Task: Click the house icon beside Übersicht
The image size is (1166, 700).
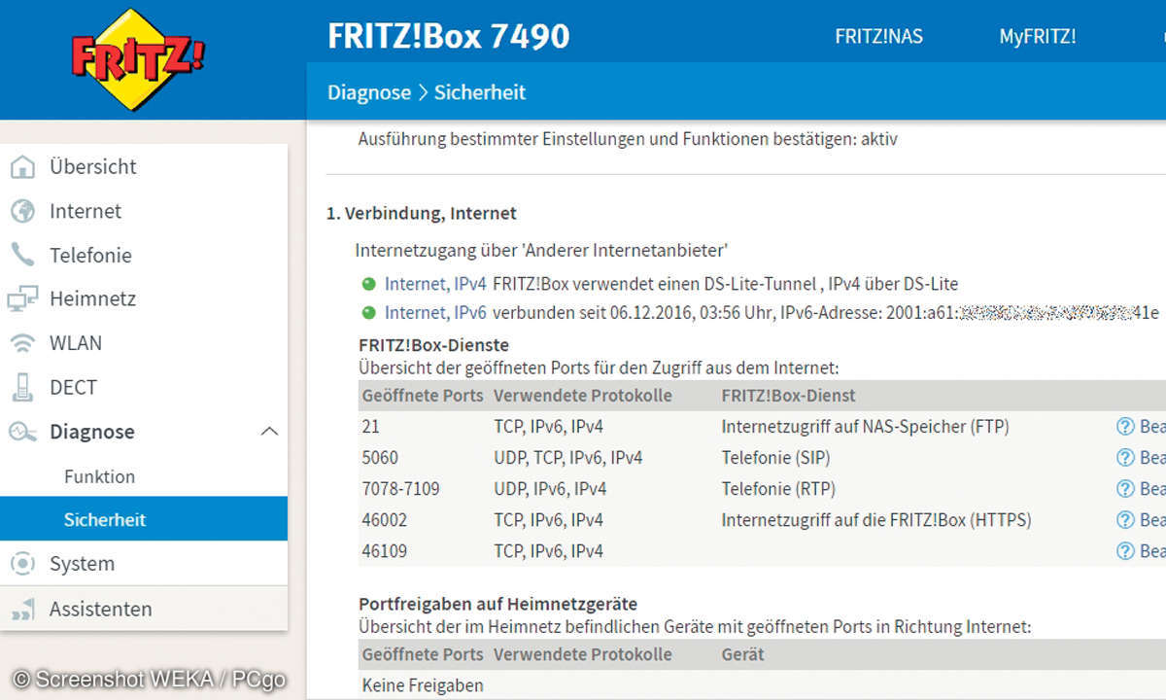Action: [22, 167]
